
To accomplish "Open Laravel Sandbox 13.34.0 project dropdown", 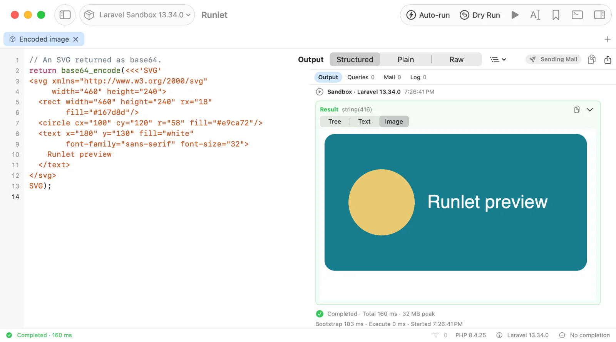I will [x=137, y=15].
